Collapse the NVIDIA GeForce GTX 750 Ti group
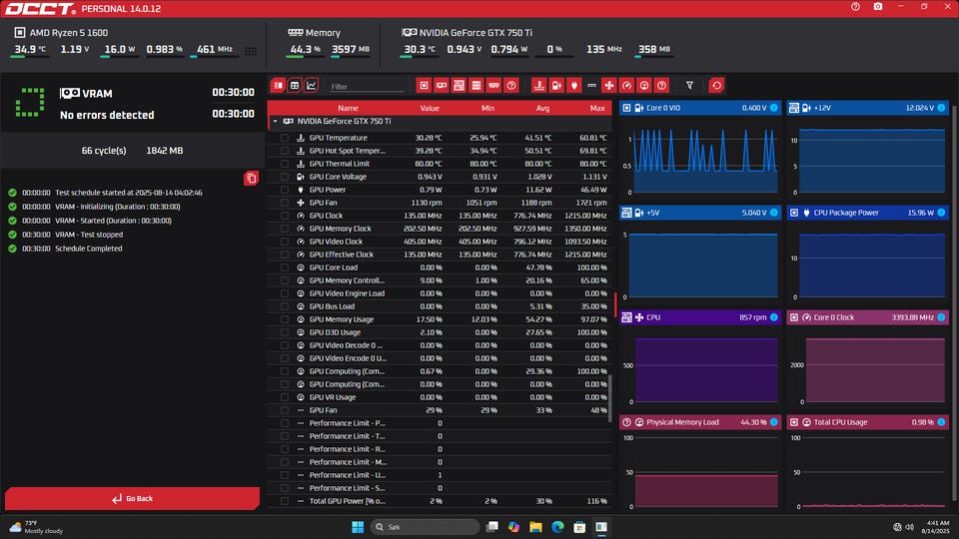Viewport: 959px width, 539px height. (x=275, y=121)
